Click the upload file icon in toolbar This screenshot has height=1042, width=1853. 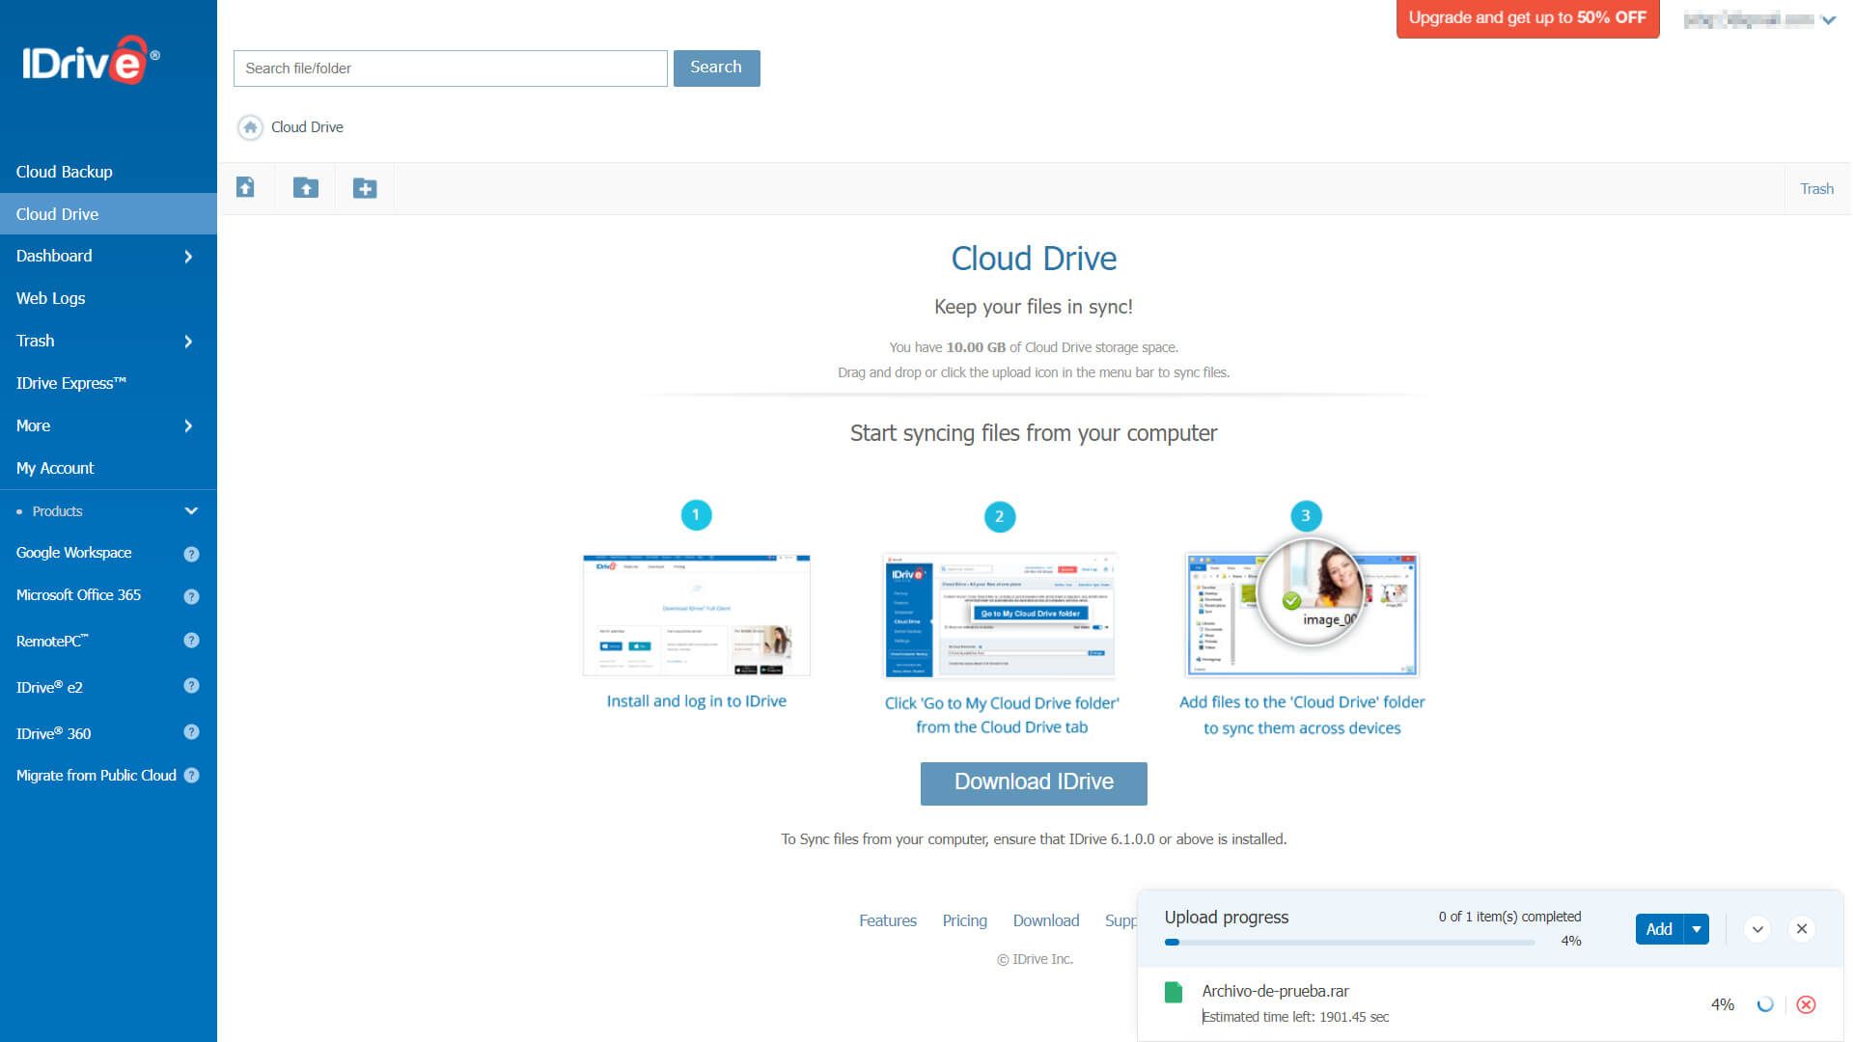(246, 188)
